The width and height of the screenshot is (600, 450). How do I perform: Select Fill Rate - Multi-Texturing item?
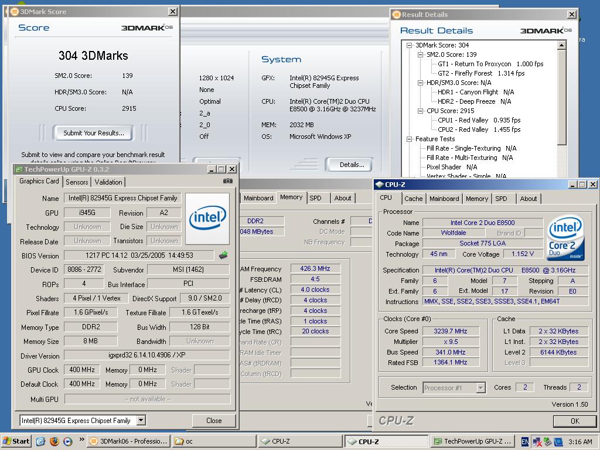click(469, 158)
